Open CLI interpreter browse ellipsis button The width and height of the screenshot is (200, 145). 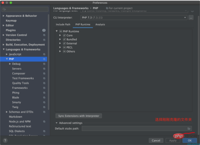[191, 18]
